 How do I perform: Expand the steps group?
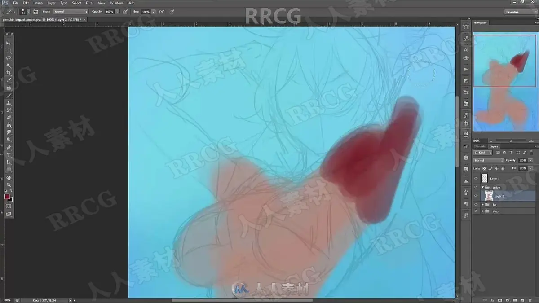[483, 211]
